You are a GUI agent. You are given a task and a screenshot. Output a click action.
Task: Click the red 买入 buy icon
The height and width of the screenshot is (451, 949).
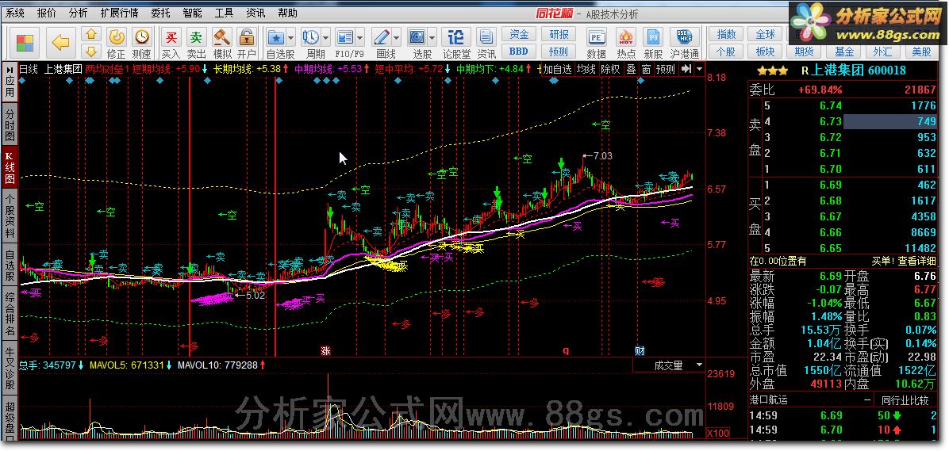[x=172, y=37]
